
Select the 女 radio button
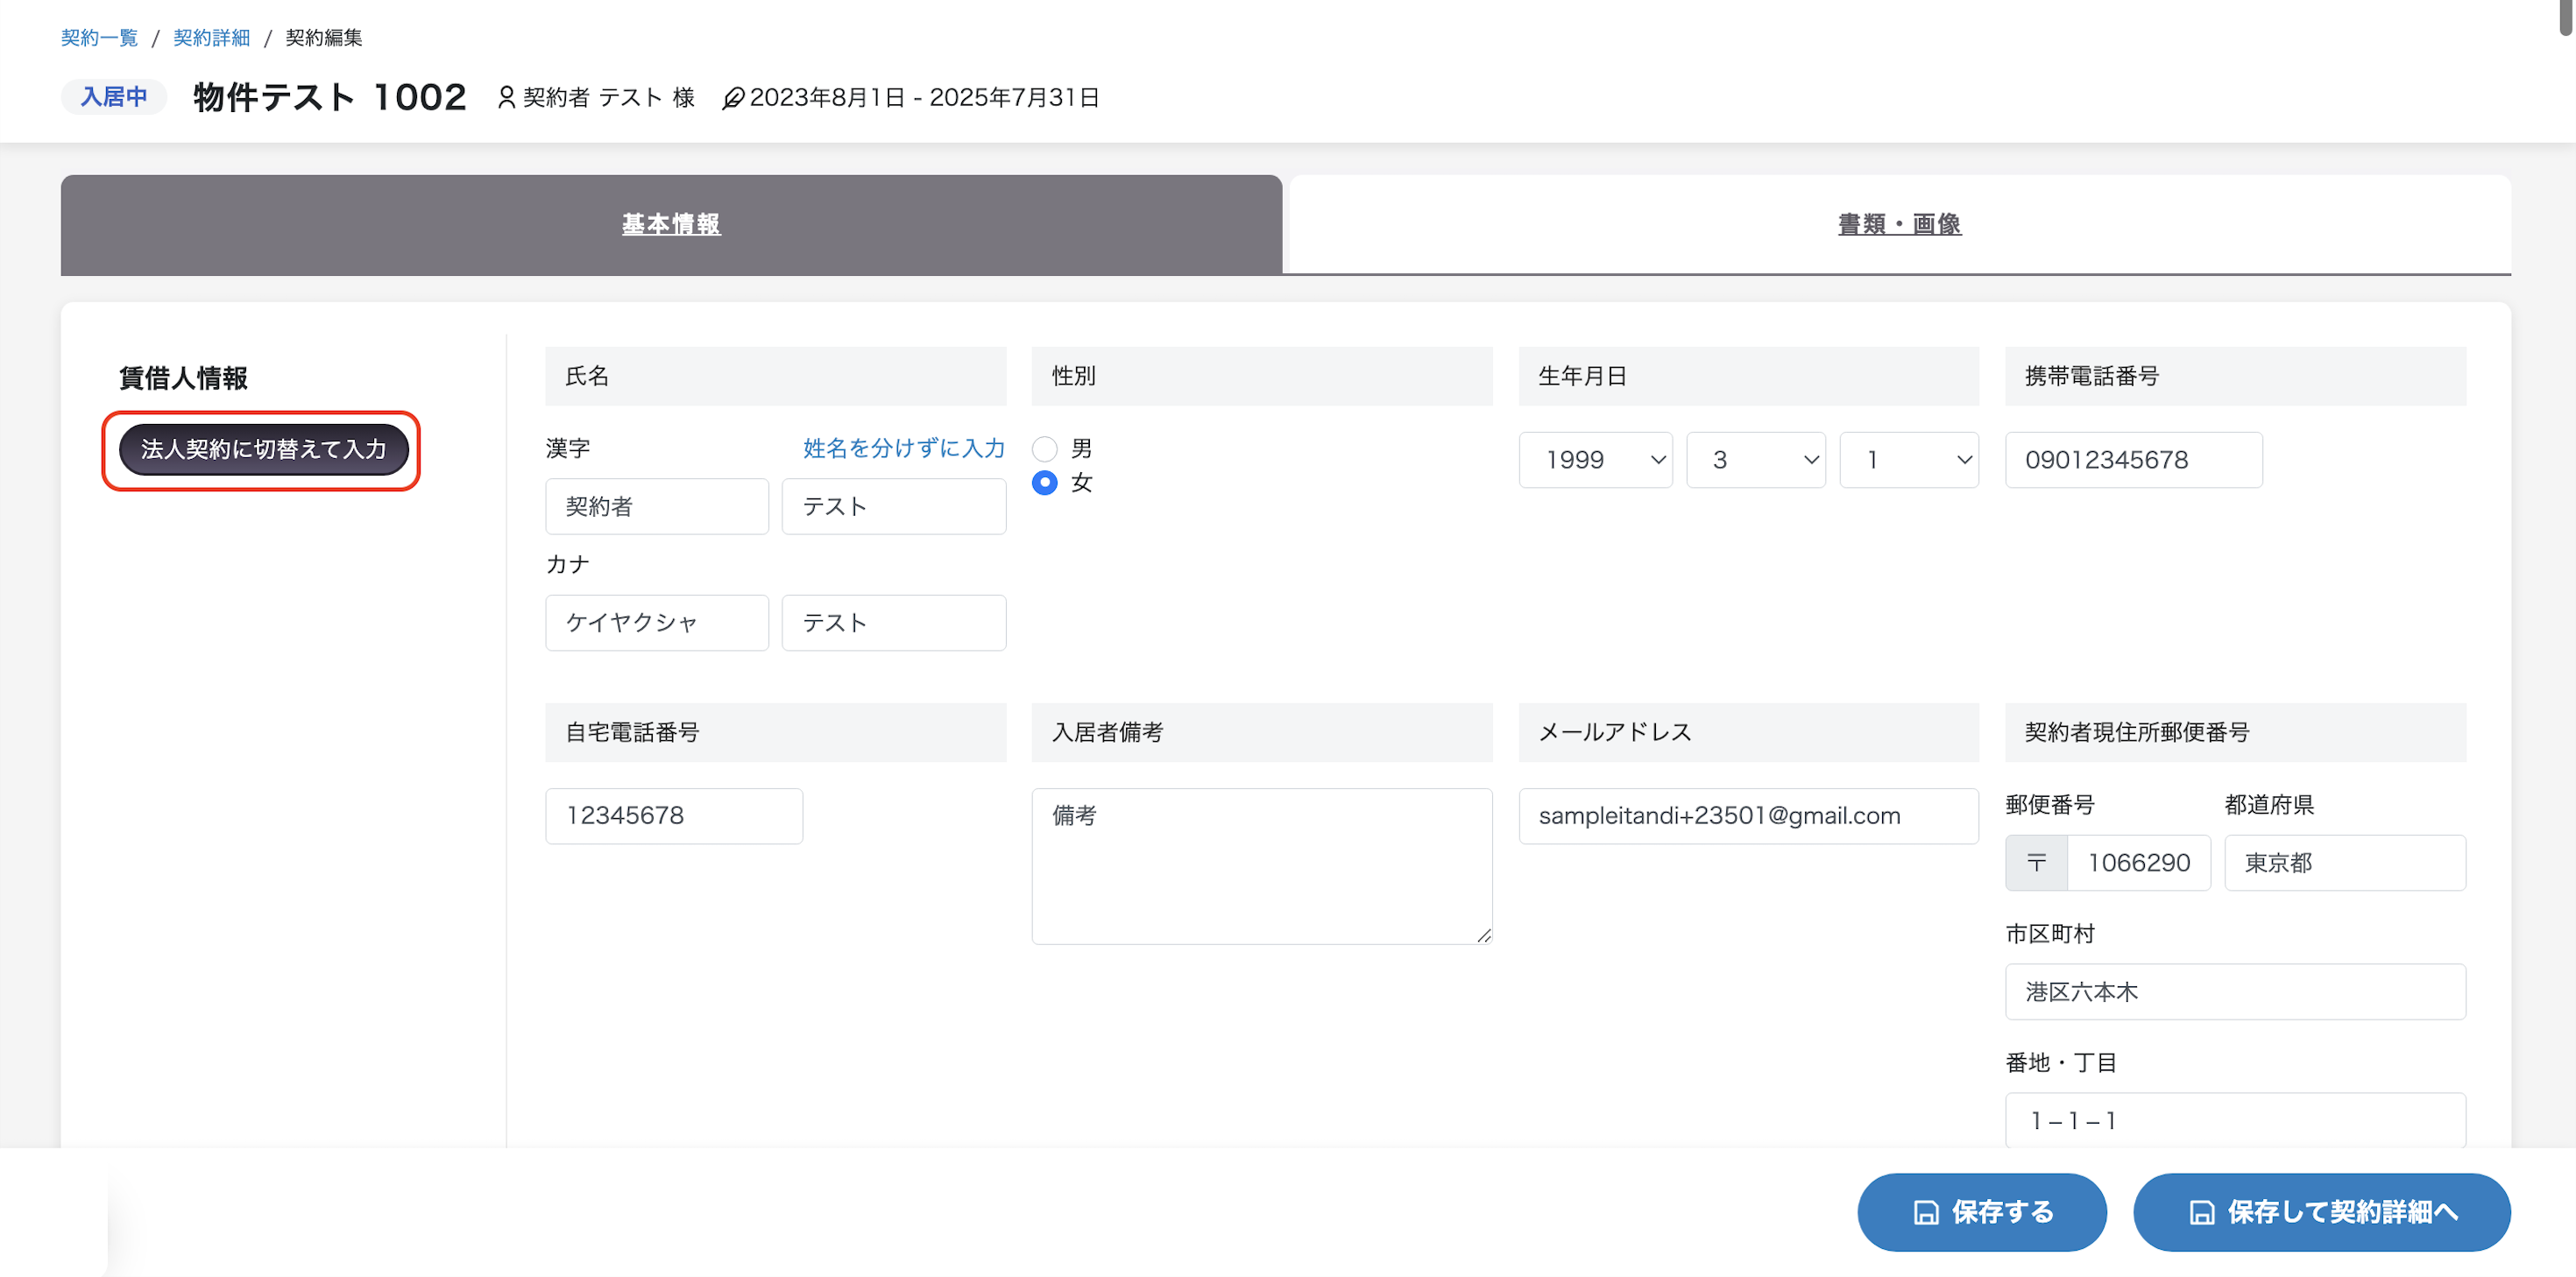coord(1044,483)
